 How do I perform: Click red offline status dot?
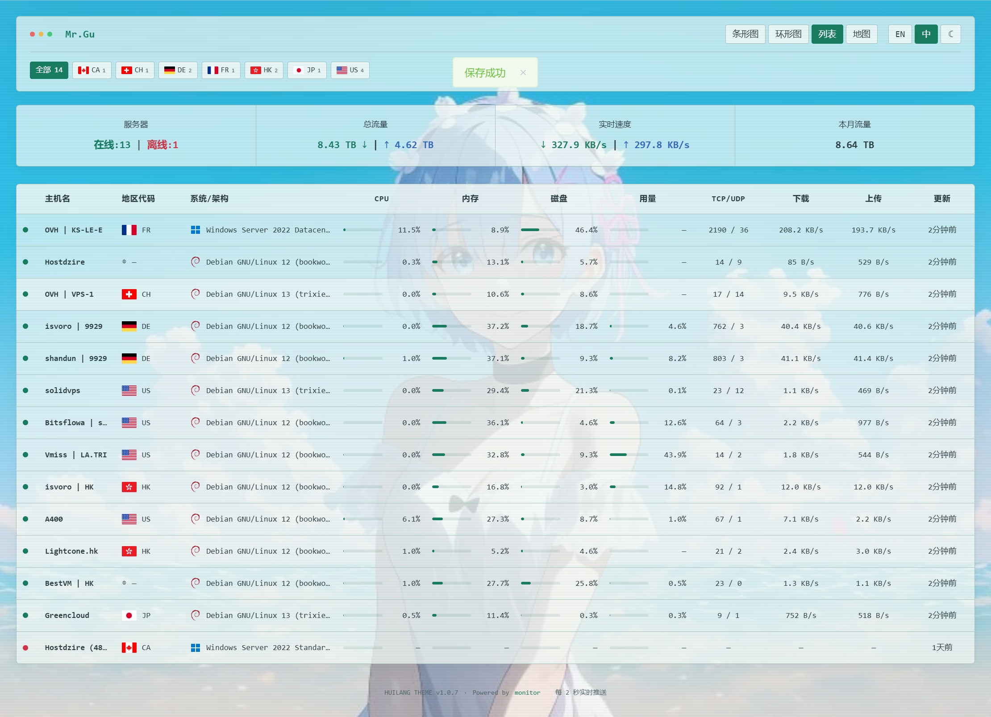(25, 647)
